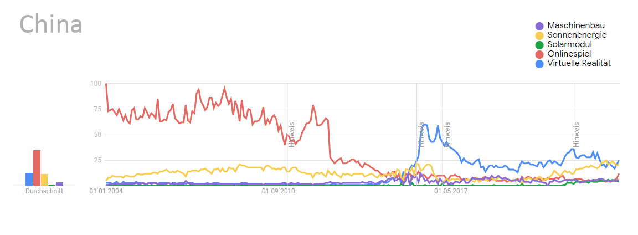Click the blue average bar
638x235 pixels.
click(x=29, y=179)
